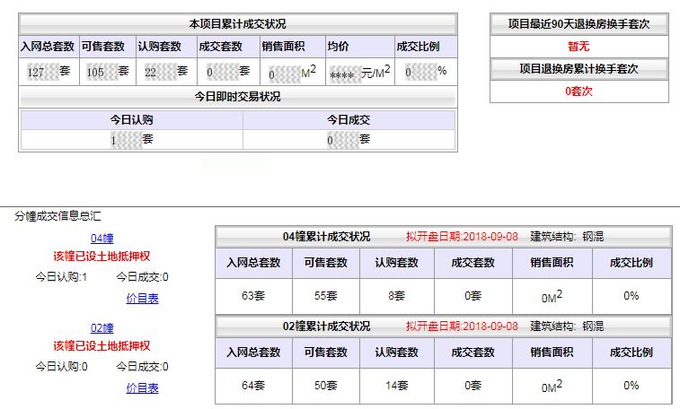680x409 pixels.
Task: Open 价目表 price list under 02幢
Action: 142,387
